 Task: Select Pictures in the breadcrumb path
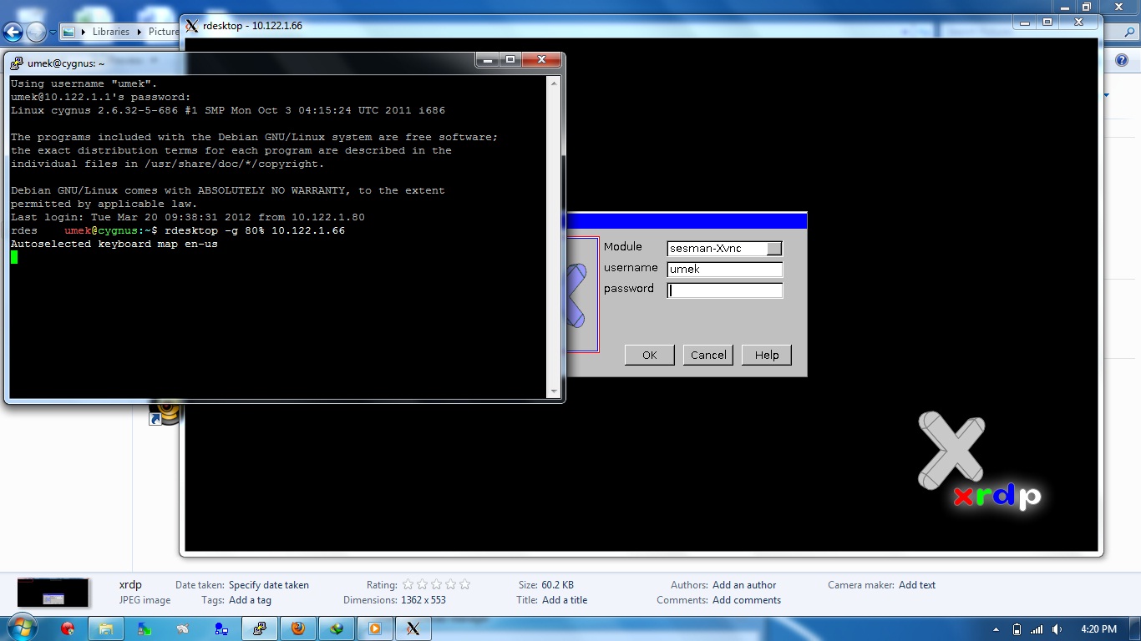(164, 31)
